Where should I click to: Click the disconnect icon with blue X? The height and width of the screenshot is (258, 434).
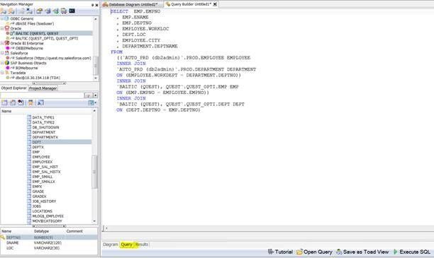[29, 11]
